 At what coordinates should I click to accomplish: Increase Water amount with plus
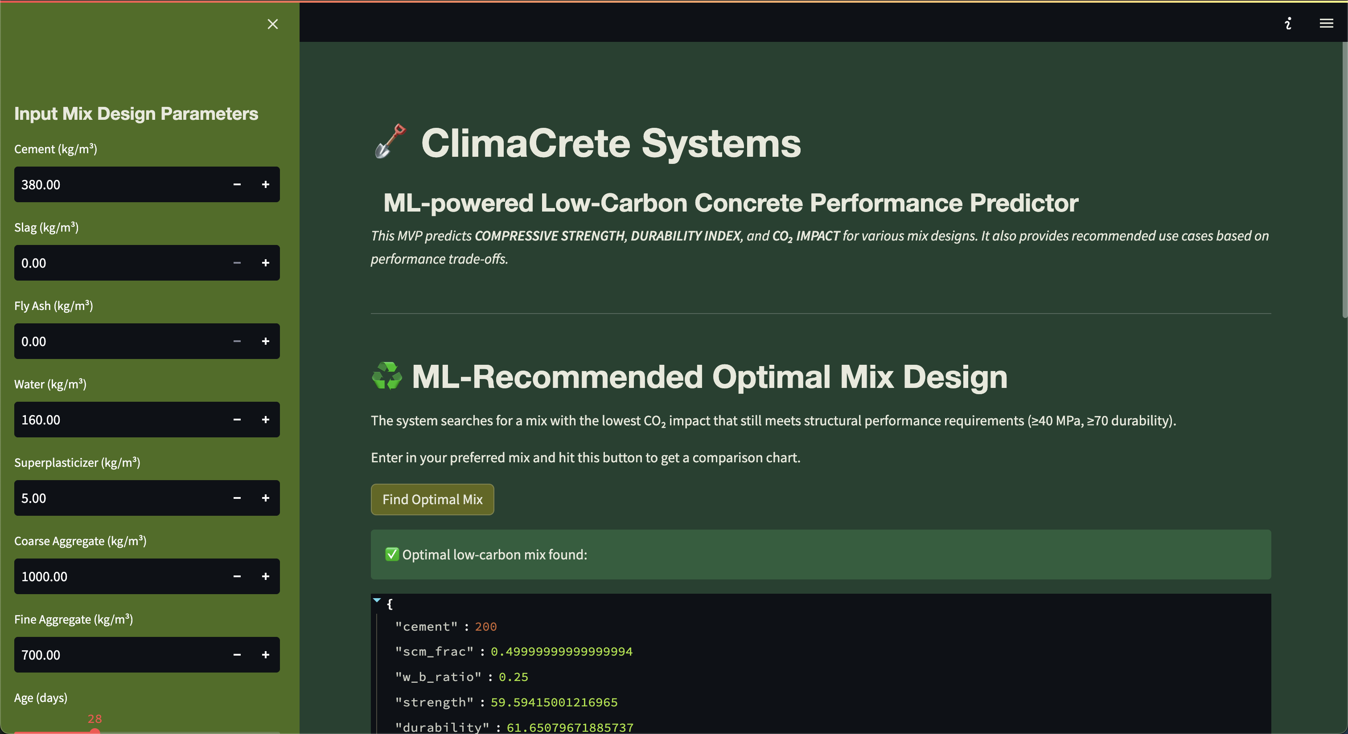tap(265, 420)
